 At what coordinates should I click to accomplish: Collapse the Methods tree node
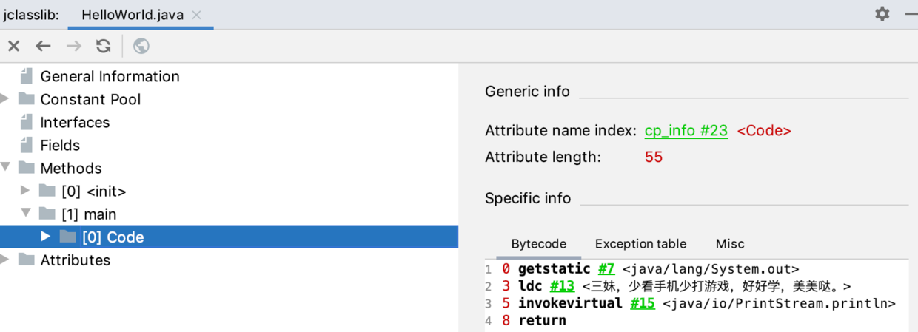[x=5, y=168]
